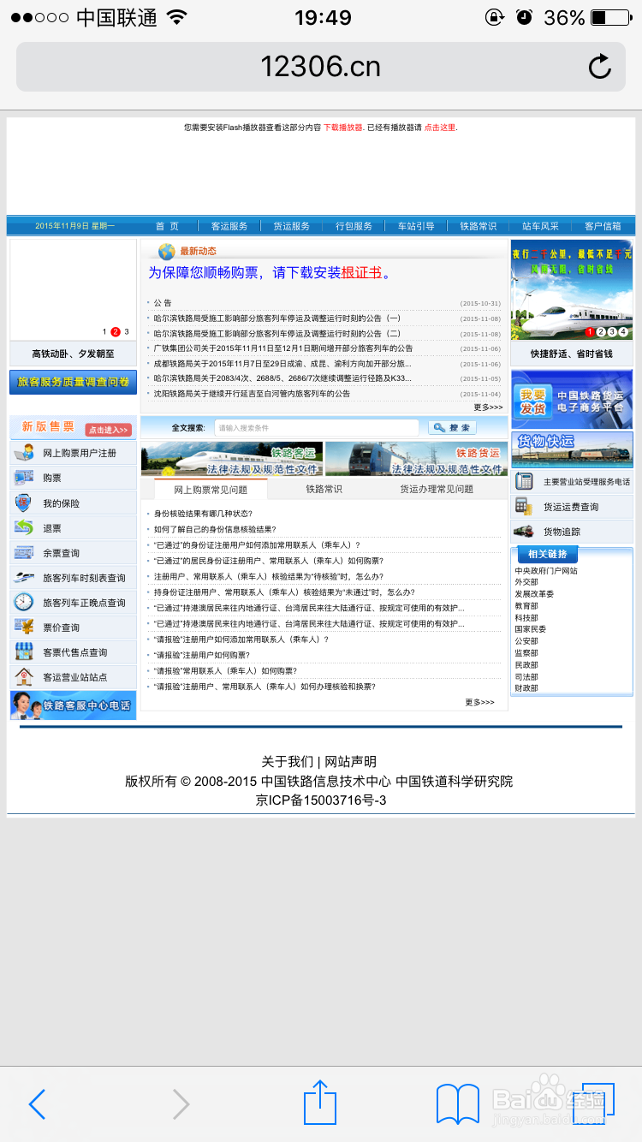The width and height of the screenshot is (642, 1142).
Task: Click 网站声明 footer link
Action: click(x=350, y=762)
